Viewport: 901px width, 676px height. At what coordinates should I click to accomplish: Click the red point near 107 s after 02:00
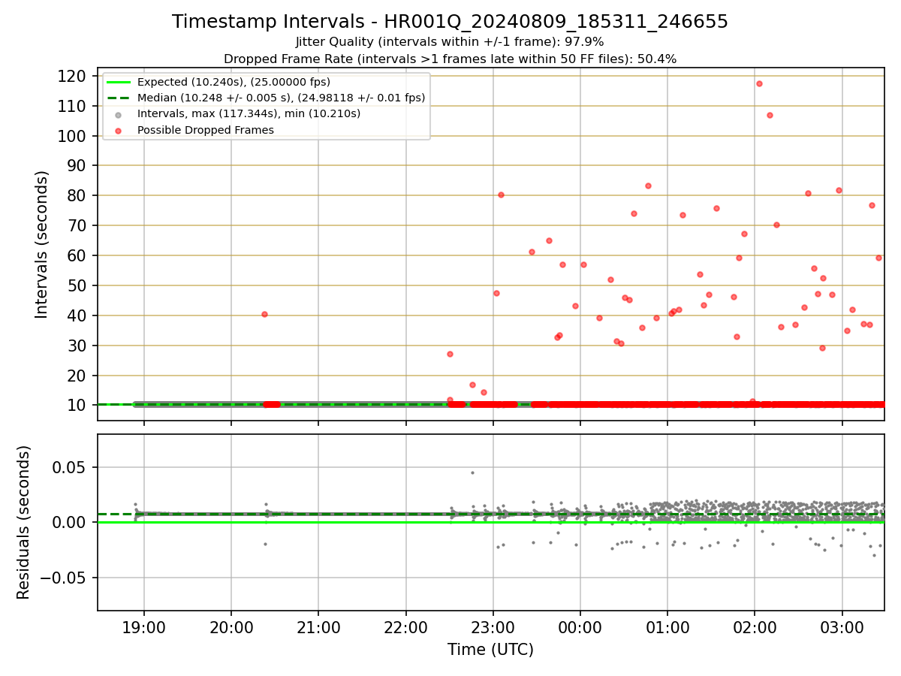[770, 115]
